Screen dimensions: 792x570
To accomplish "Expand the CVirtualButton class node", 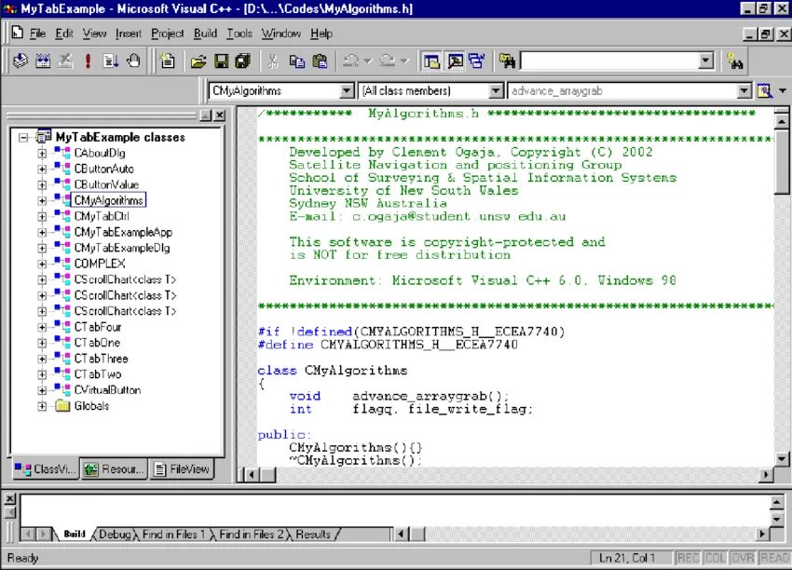I will 42,389.
